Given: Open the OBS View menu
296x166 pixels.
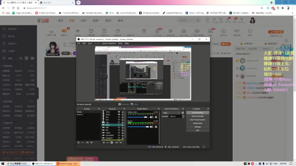Looking at the screenshot, I should [90, 43].
